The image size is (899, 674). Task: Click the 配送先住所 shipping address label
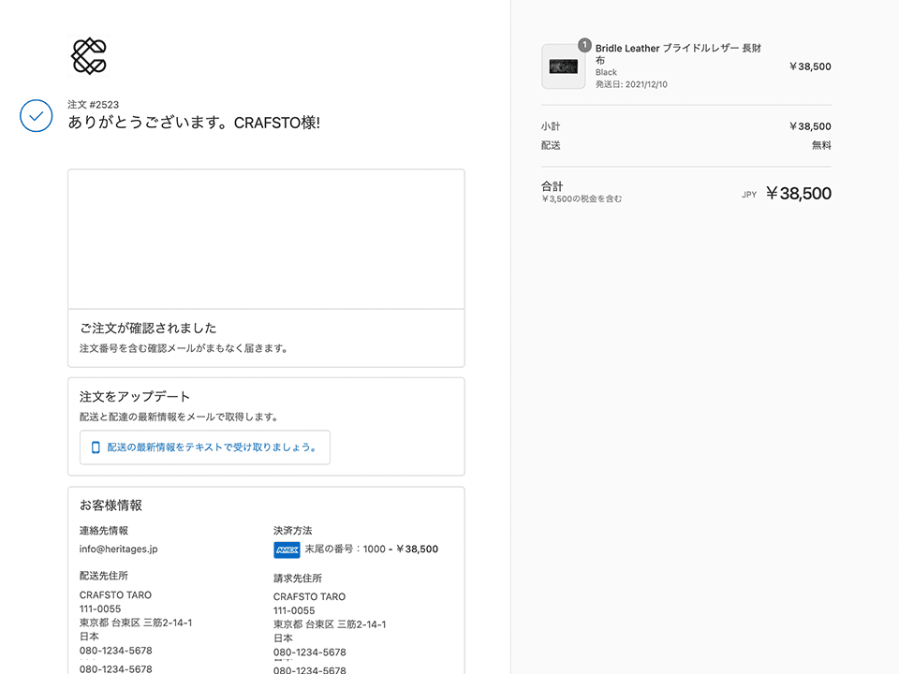pos(104,576)
